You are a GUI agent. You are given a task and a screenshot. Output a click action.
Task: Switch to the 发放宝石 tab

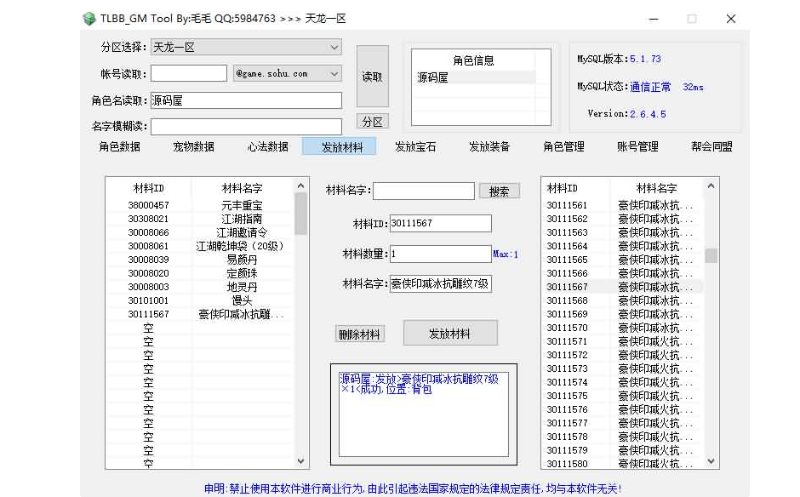(x=415, y=146)
